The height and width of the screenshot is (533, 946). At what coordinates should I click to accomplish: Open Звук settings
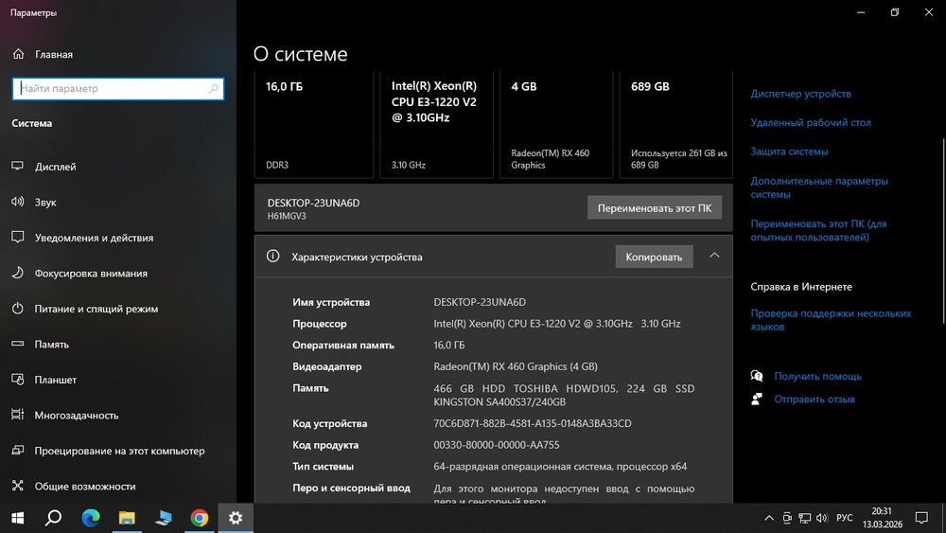tap(45, 203)
